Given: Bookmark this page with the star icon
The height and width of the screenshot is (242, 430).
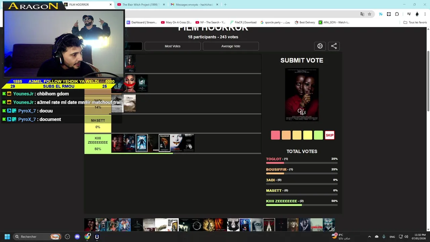Looking at the screenshot, I should 370,14.
